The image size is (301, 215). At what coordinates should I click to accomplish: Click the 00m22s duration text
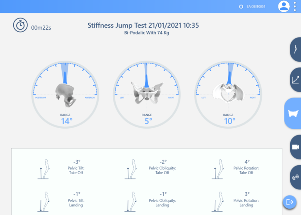(x=41, y=28)
